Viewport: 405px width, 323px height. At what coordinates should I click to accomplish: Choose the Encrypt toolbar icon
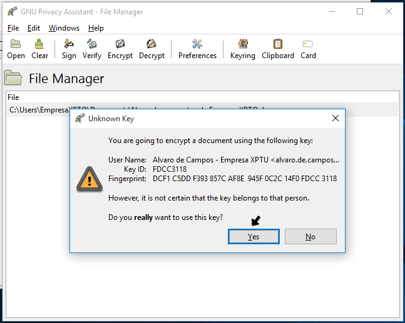pos(120,49)
